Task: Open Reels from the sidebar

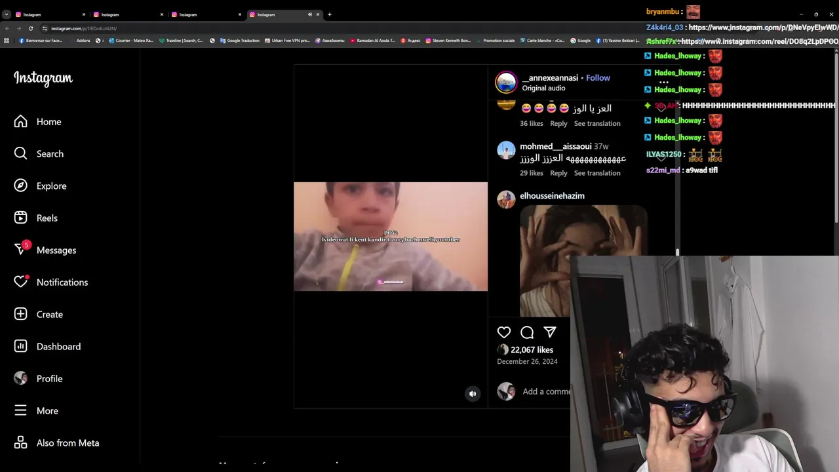Action: coord(35,218)
